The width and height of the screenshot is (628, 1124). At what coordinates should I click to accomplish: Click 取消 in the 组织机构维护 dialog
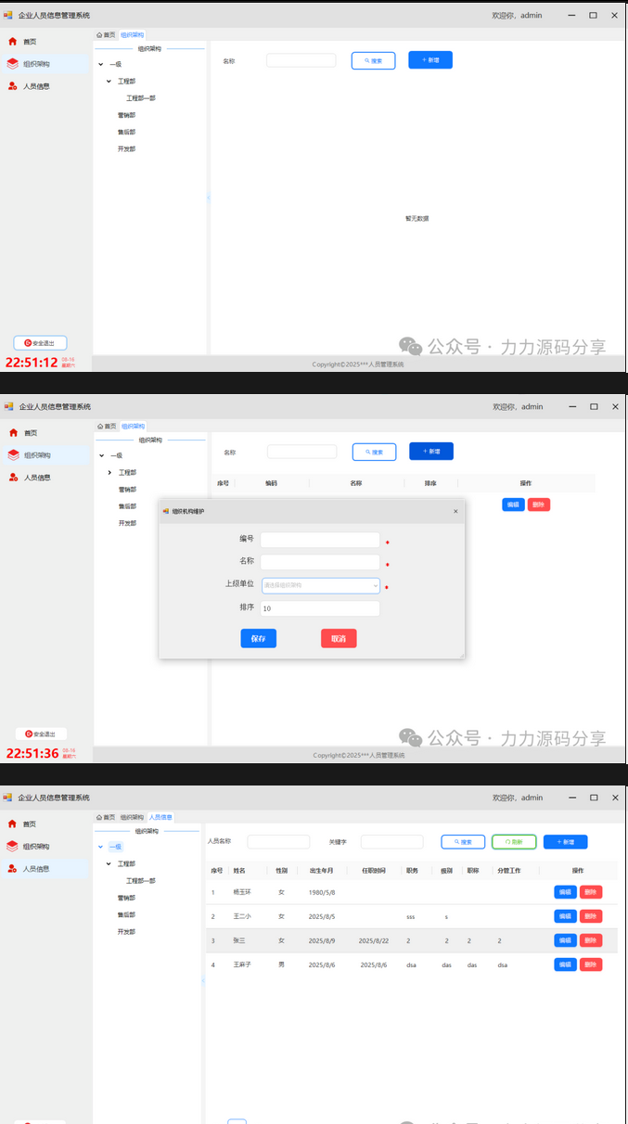339,638
